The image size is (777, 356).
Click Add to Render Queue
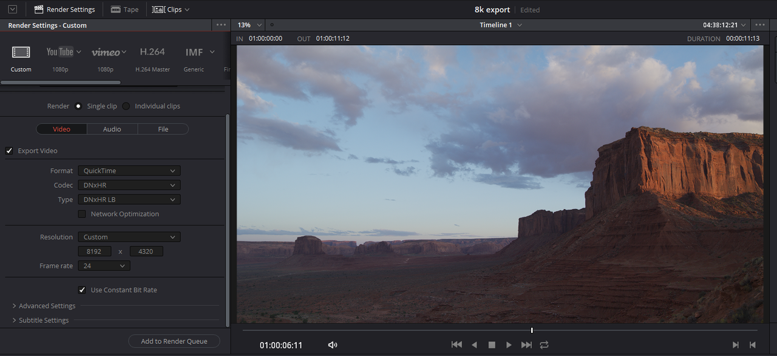point(174,341)
